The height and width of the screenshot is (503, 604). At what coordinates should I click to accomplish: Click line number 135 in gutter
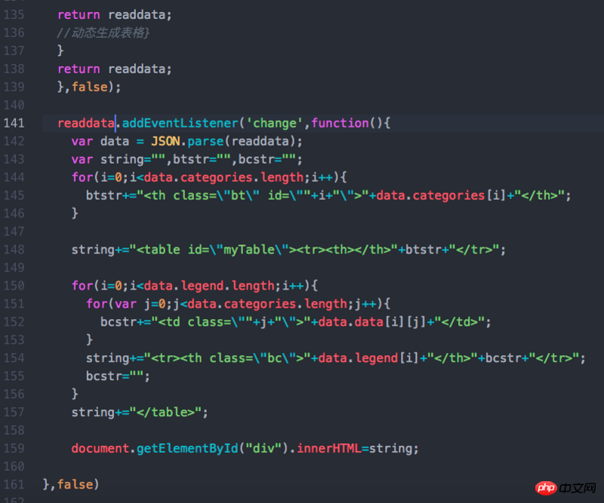tap(14, 14)
